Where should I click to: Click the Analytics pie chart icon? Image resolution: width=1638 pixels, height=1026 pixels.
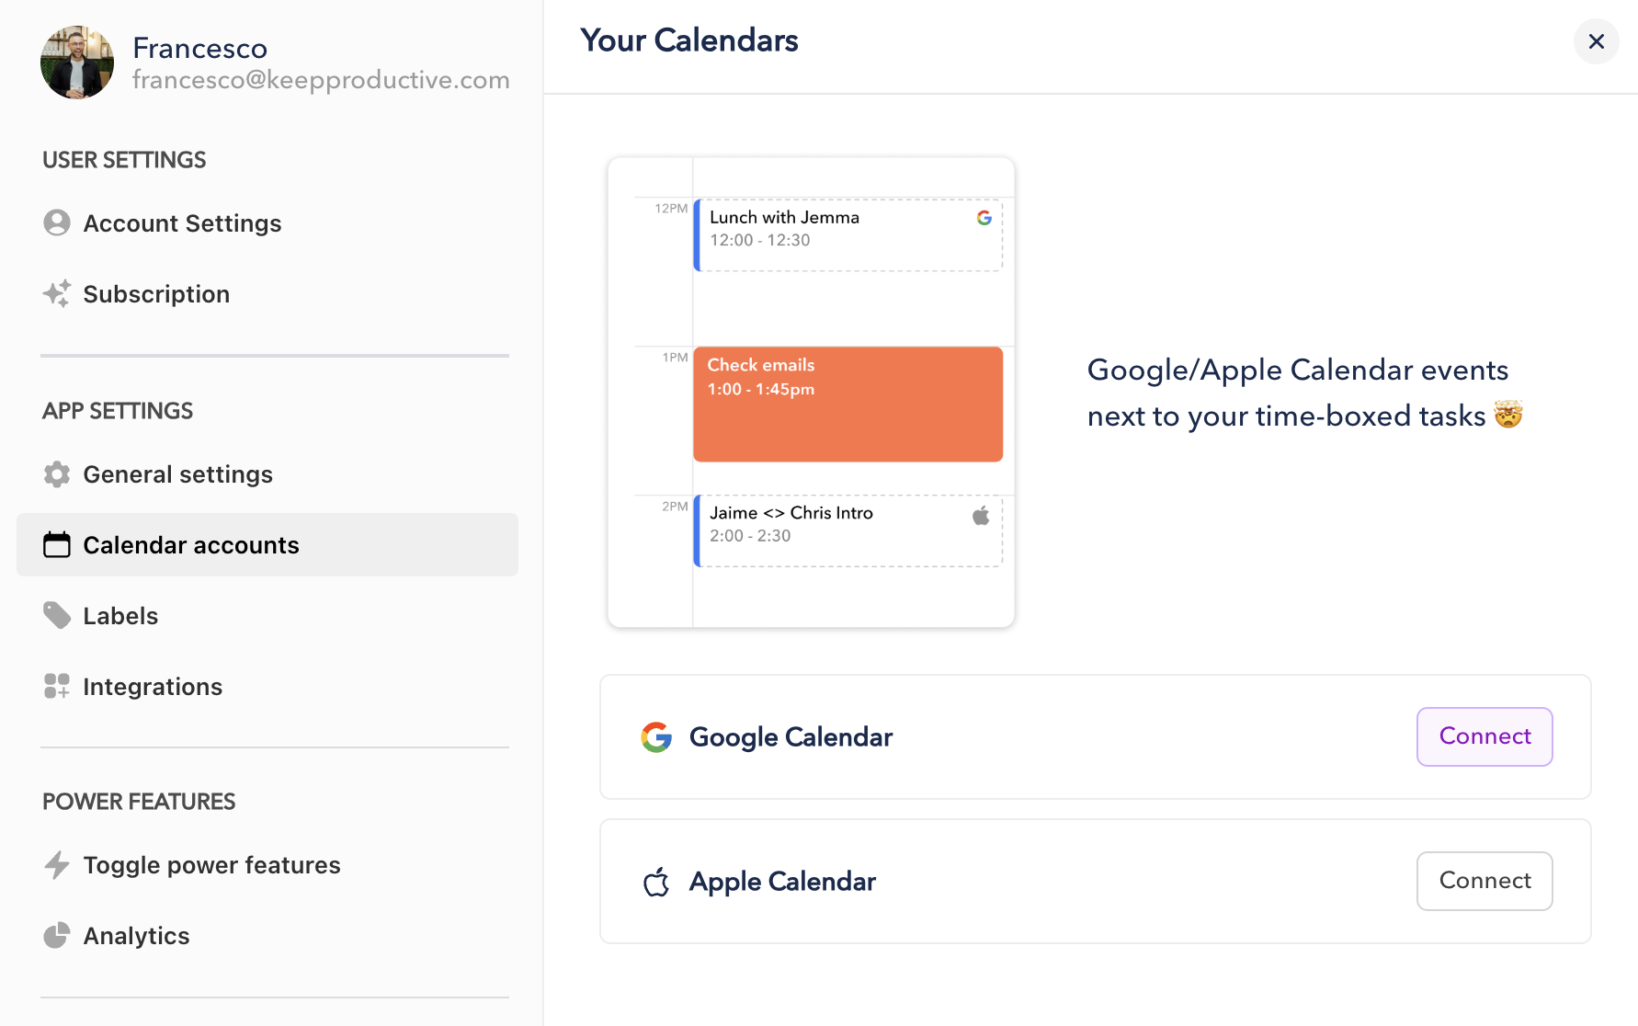pos(57,936)
